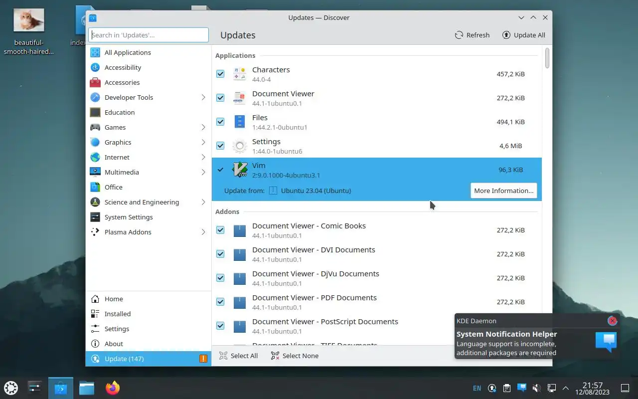The width and height of the screenshot is (638, 399).
Task: Uncheck the Comic Books addon update
Action: pos(220,230)
